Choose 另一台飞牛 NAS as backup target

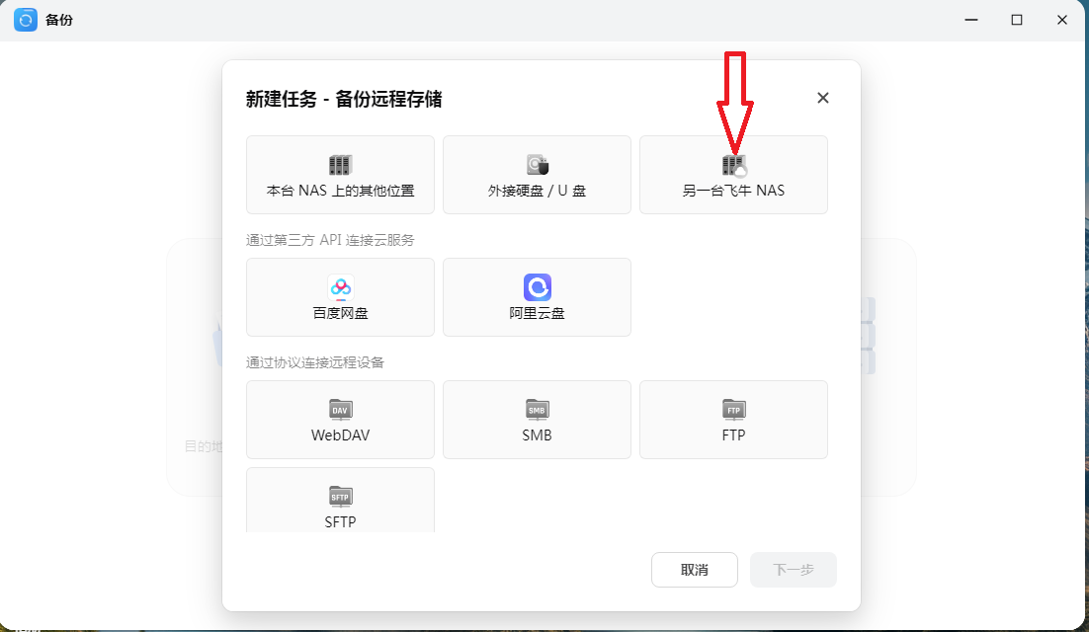[733, 175]
